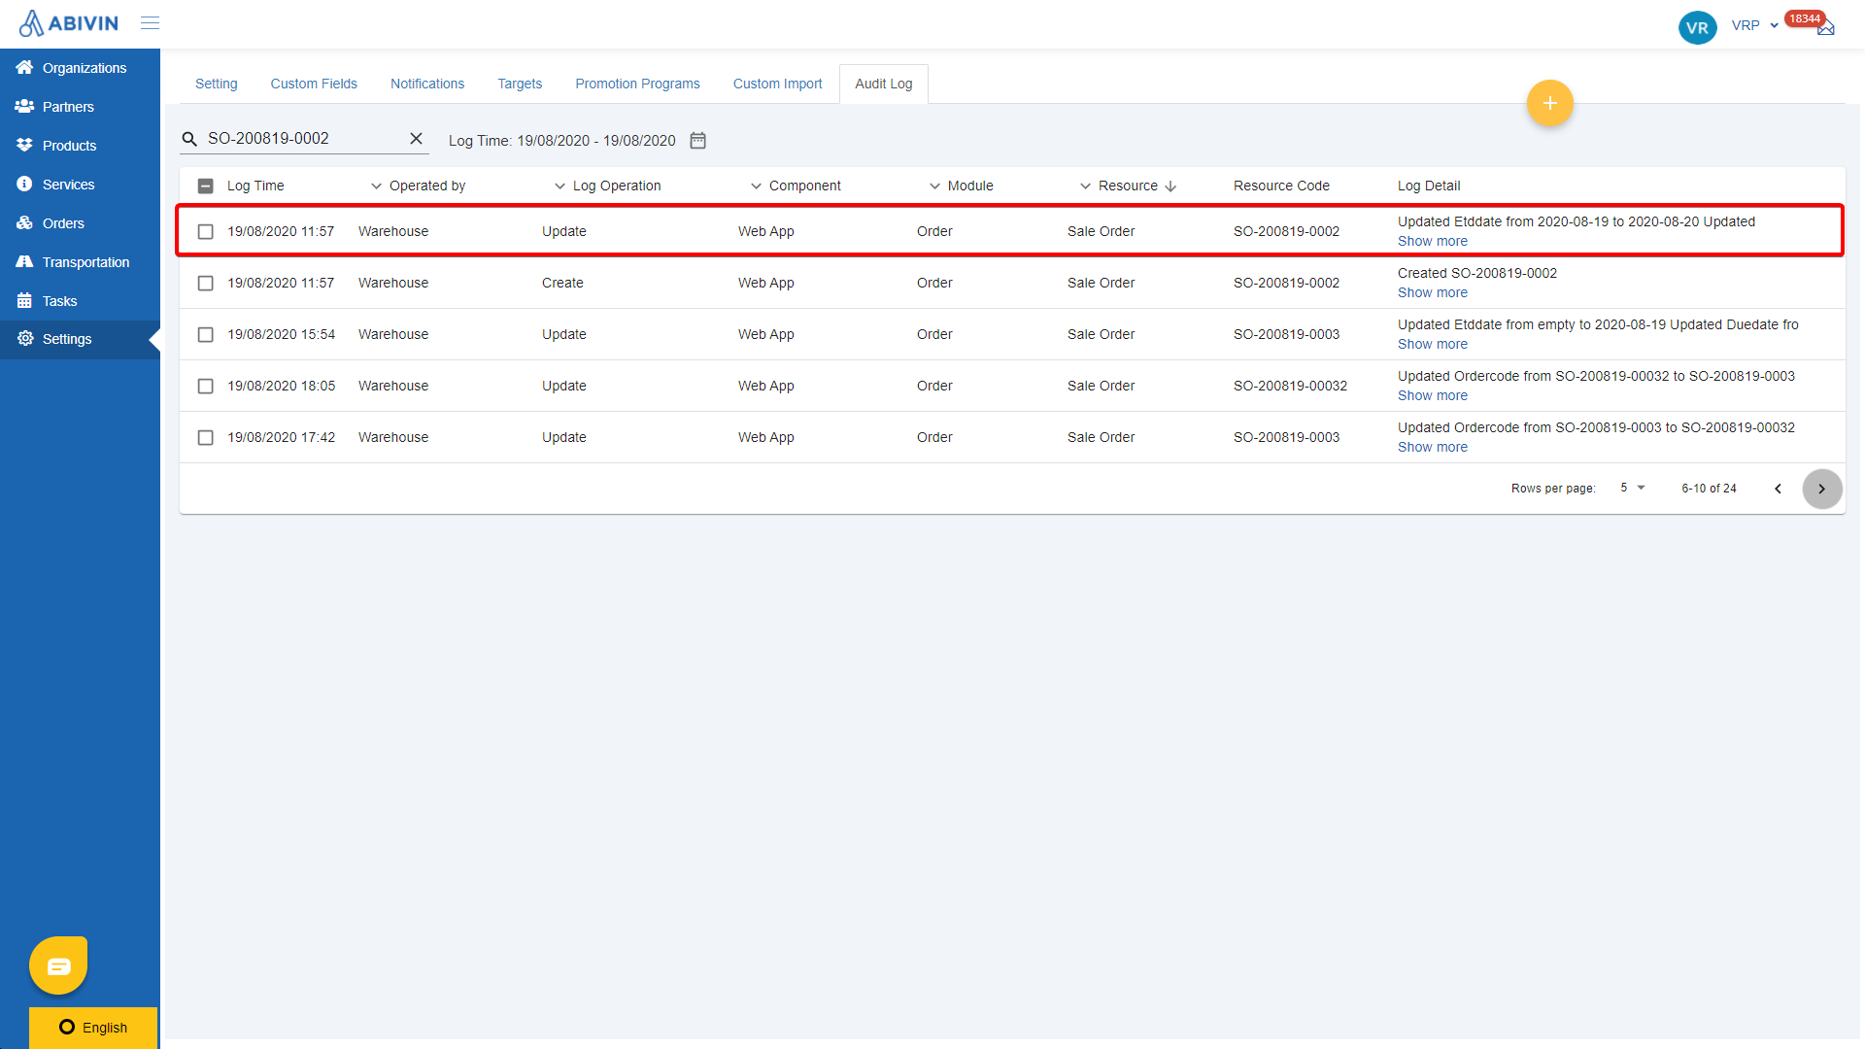
Task: Open Tasks in the sidebar
Action: 80,301
